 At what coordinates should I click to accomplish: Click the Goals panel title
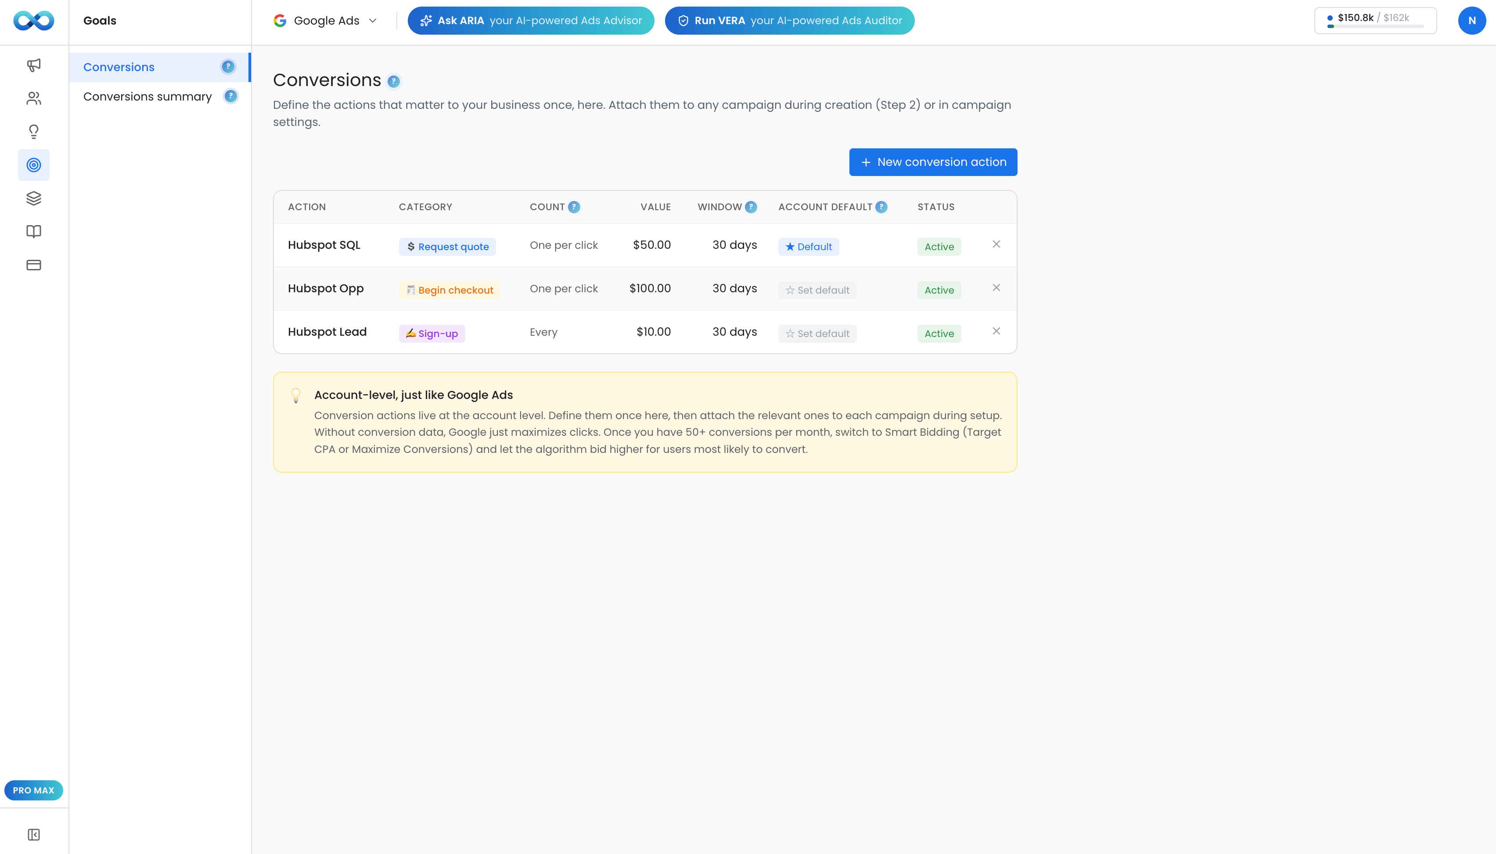(100, 21)
